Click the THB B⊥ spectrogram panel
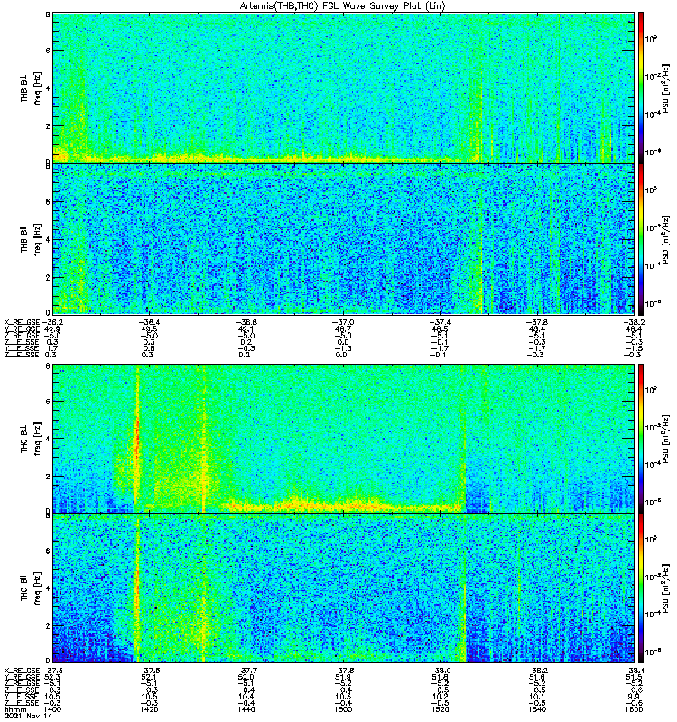The height and width of the screenshot is (722, 677). [343, 88]
